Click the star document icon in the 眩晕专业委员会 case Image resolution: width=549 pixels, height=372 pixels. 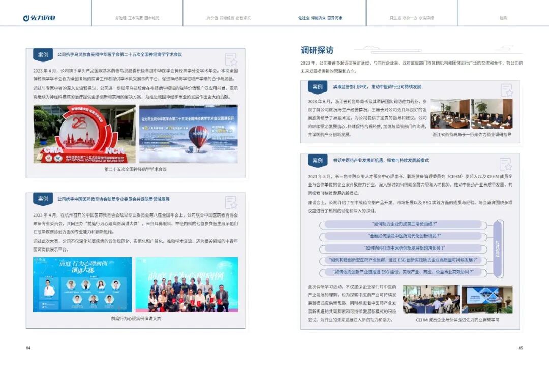click(231, 203)
